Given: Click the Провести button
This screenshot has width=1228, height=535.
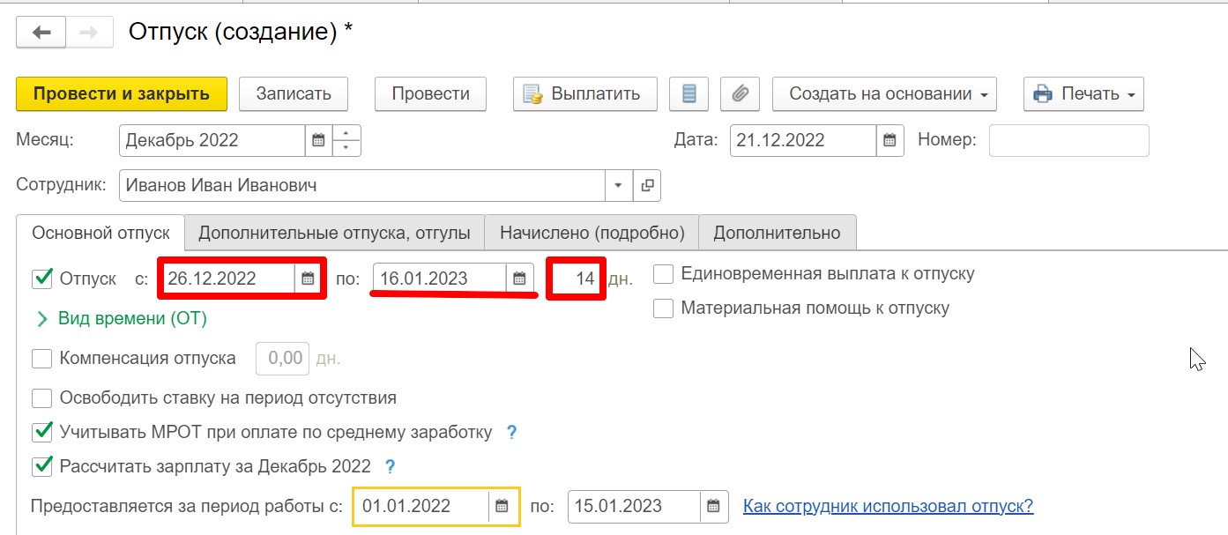Looking at the screenshot, I should click(x=430, y=93).
